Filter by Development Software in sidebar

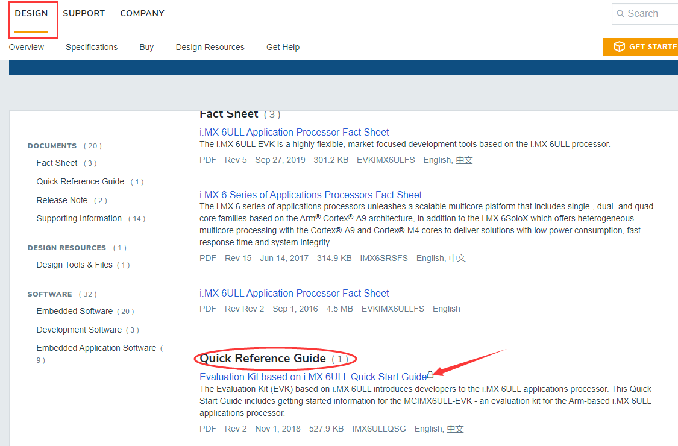[79, 330]
